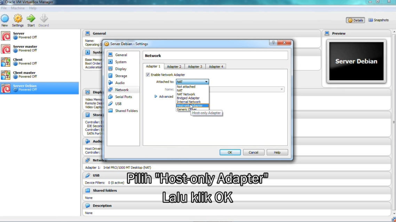This screenshot has height=222, width=396.
Task: Click the Shared folders section icon in details
Action: pos(88,190)
